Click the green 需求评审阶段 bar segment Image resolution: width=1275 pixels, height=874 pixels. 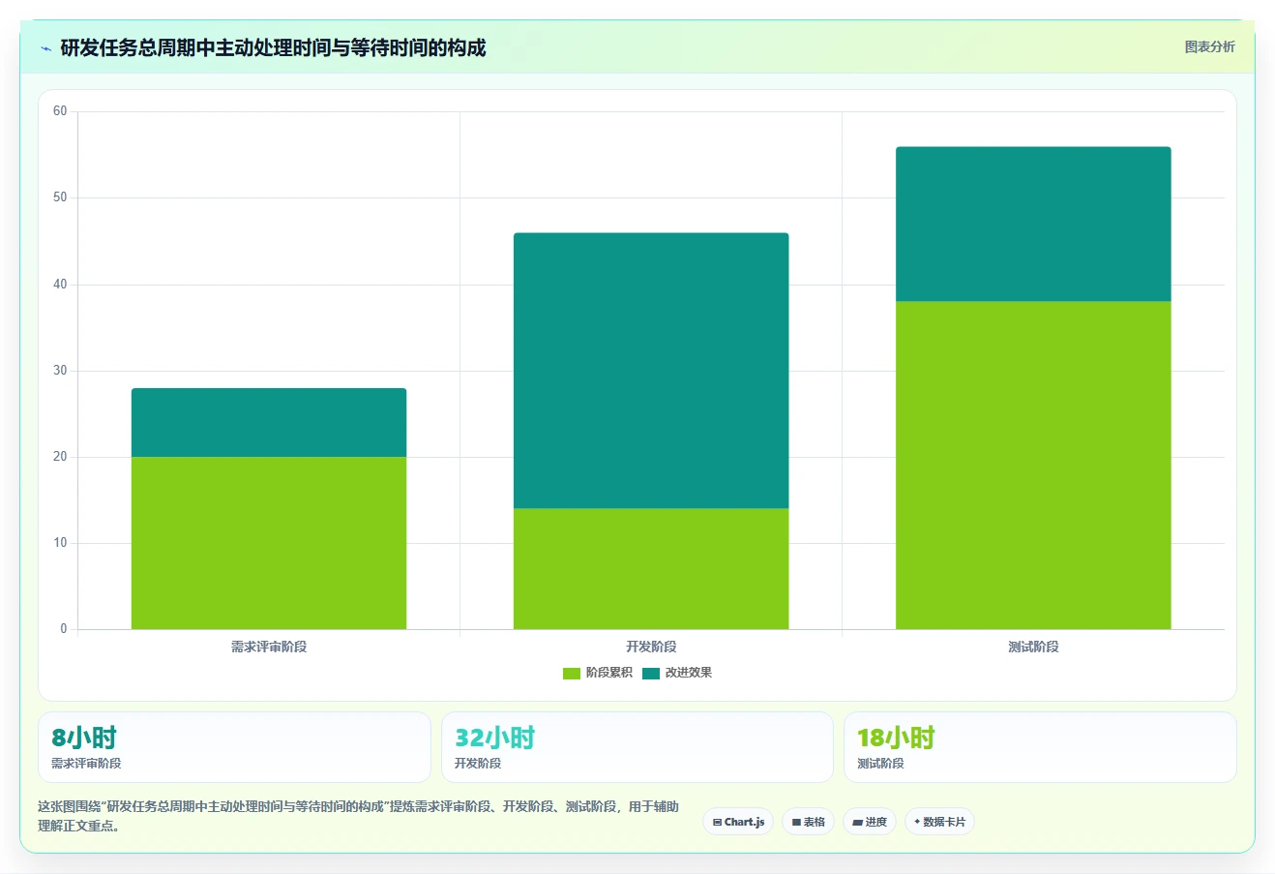[269, 543]
